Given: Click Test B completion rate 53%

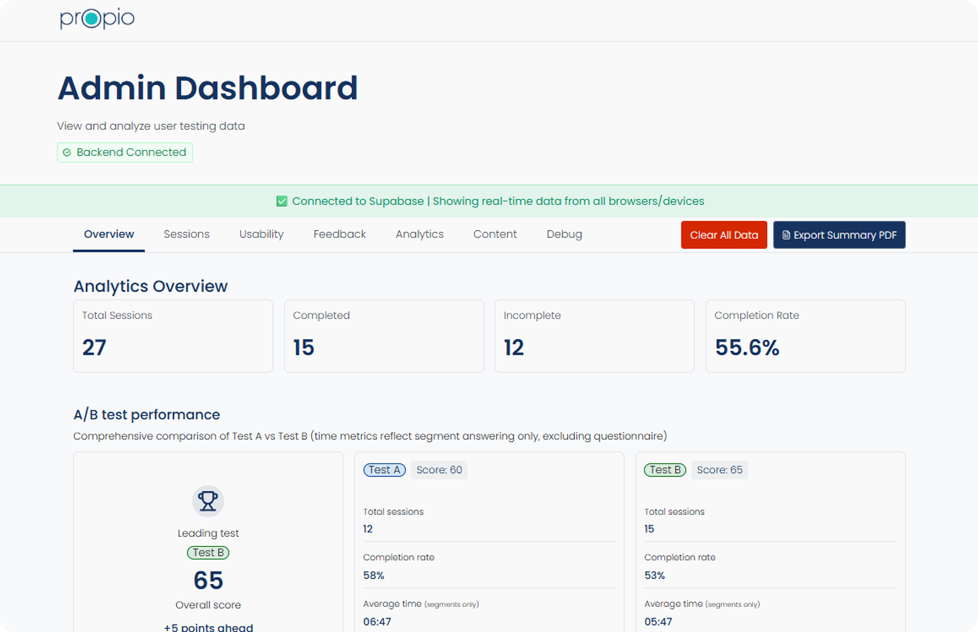Looking at the screenshot, I should pyautogui.click(x=654, y=576).
